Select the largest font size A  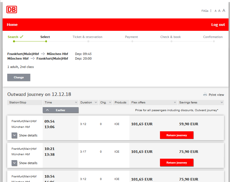point(224,10)
